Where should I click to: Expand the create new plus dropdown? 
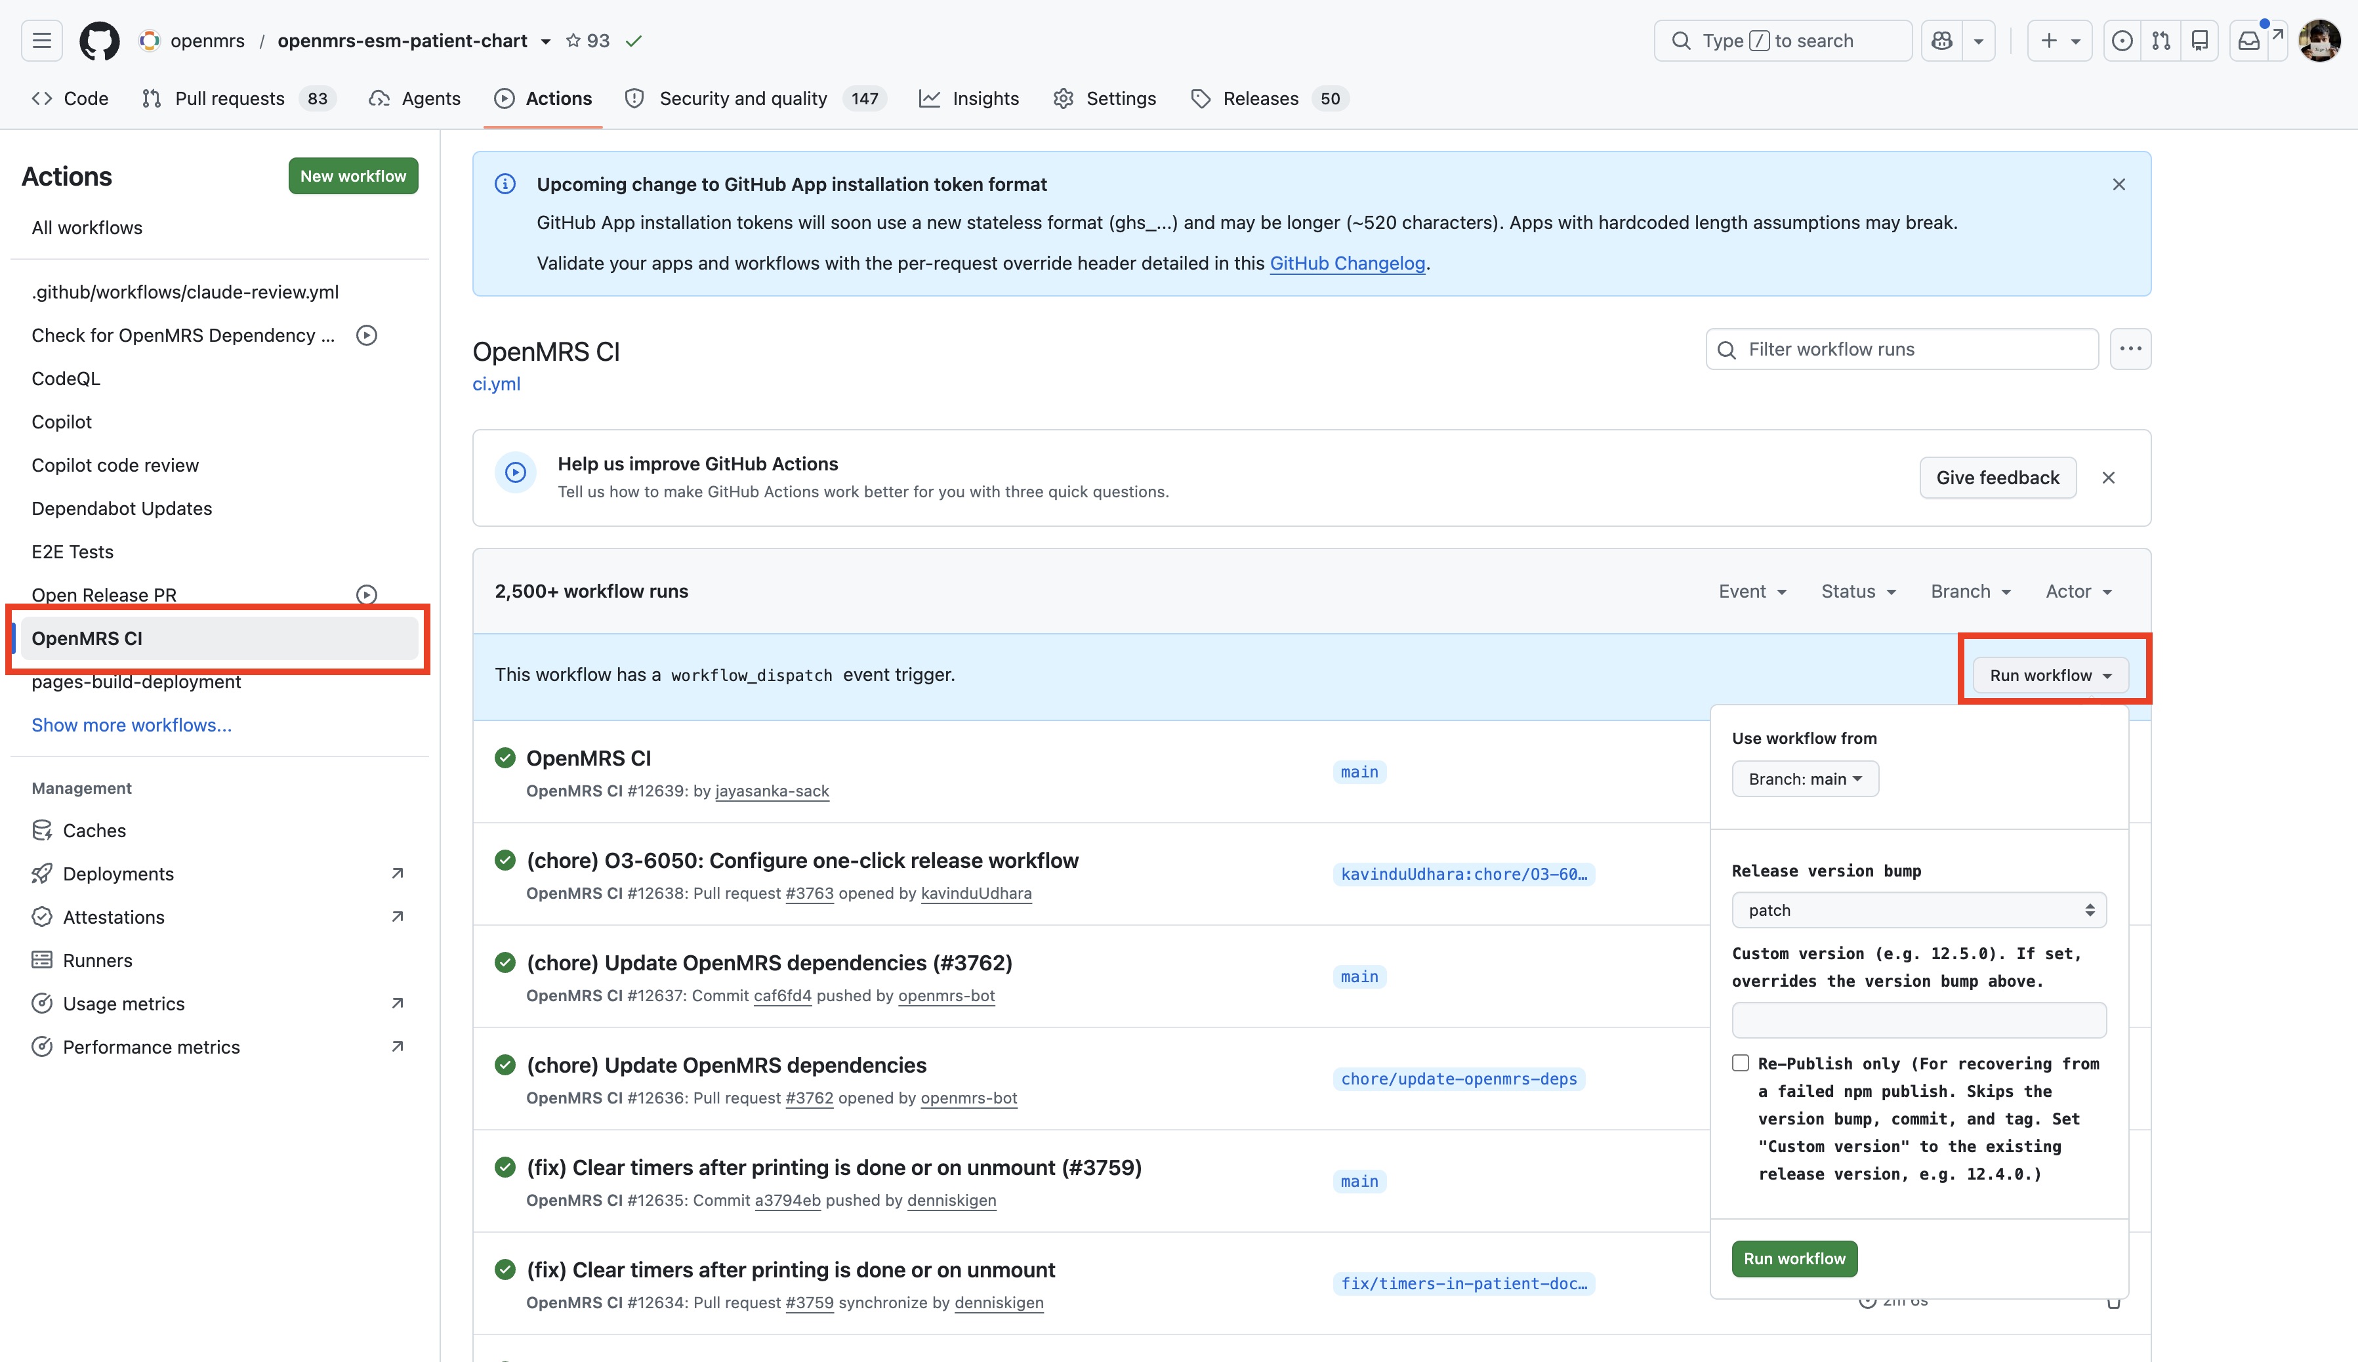point(2059,40)
